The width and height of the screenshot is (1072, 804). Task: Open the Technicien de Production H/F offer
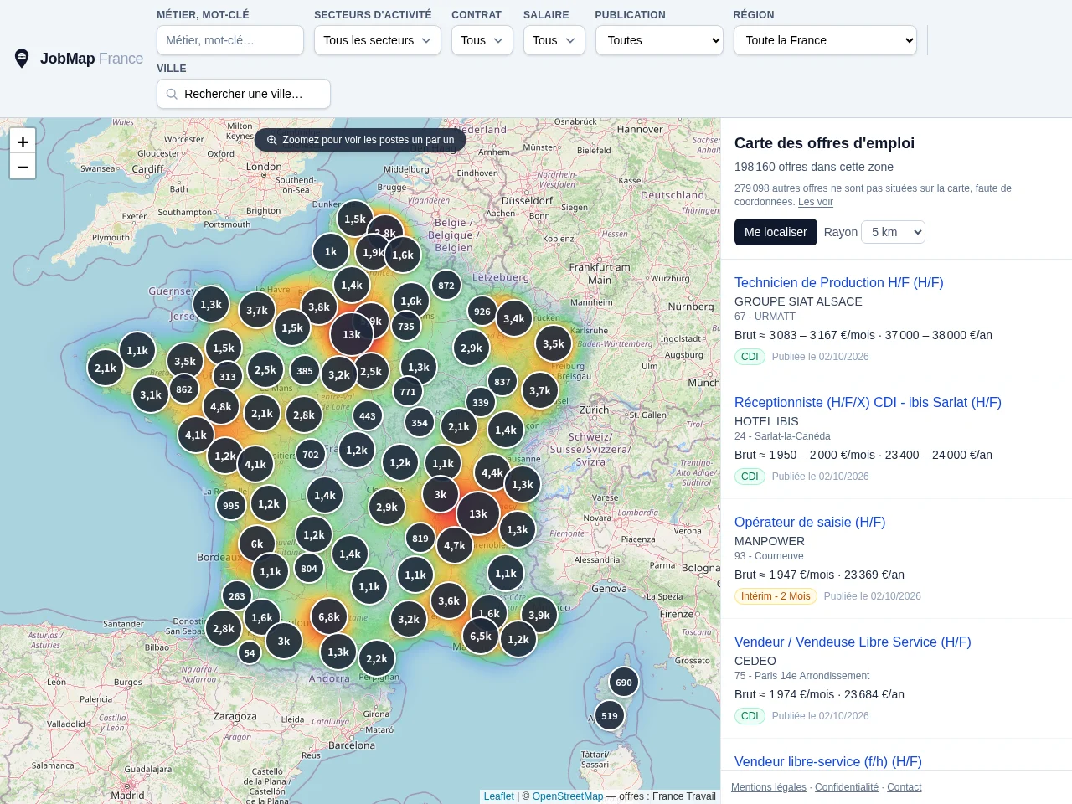[x=839, y=282]
